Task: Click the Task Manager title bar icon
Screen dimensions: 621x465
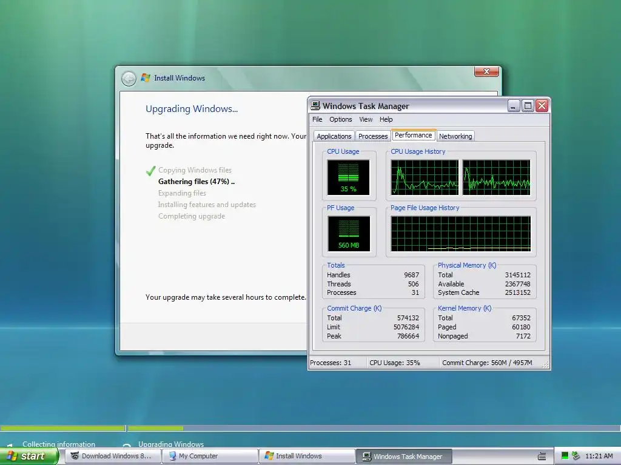Action: (x=315, y=105)
